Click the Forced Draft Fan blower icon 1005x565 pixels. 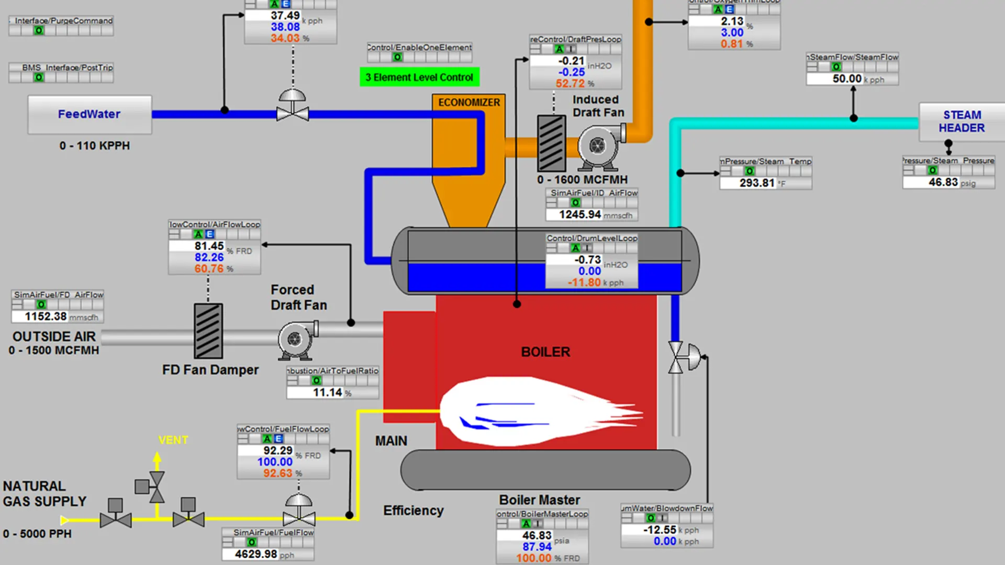tap(297, 341)
